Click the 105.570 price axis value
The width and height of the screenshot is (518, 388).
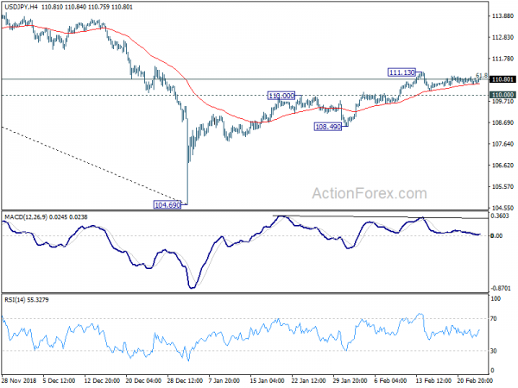502,186
